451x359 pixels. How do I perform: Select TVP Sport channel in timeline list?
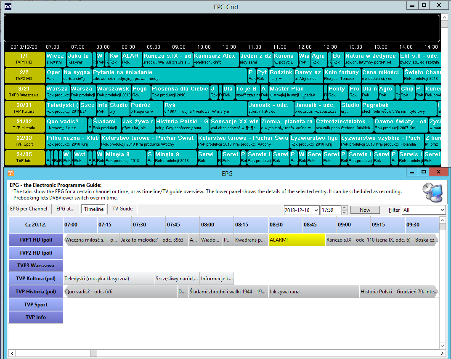[36, 305]
